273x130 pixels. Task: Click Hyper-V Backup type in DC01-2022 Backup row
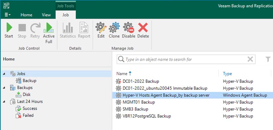pos(238,81)
